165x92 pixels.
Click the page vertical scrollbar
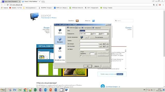tap(164, 33)
